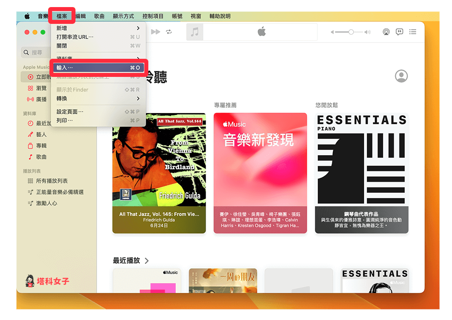This screenshot has width=452, height=320.
Task: Toggle the lyrics speech-bubble icon
Action: pyautogui.click(x=399, y=31)
